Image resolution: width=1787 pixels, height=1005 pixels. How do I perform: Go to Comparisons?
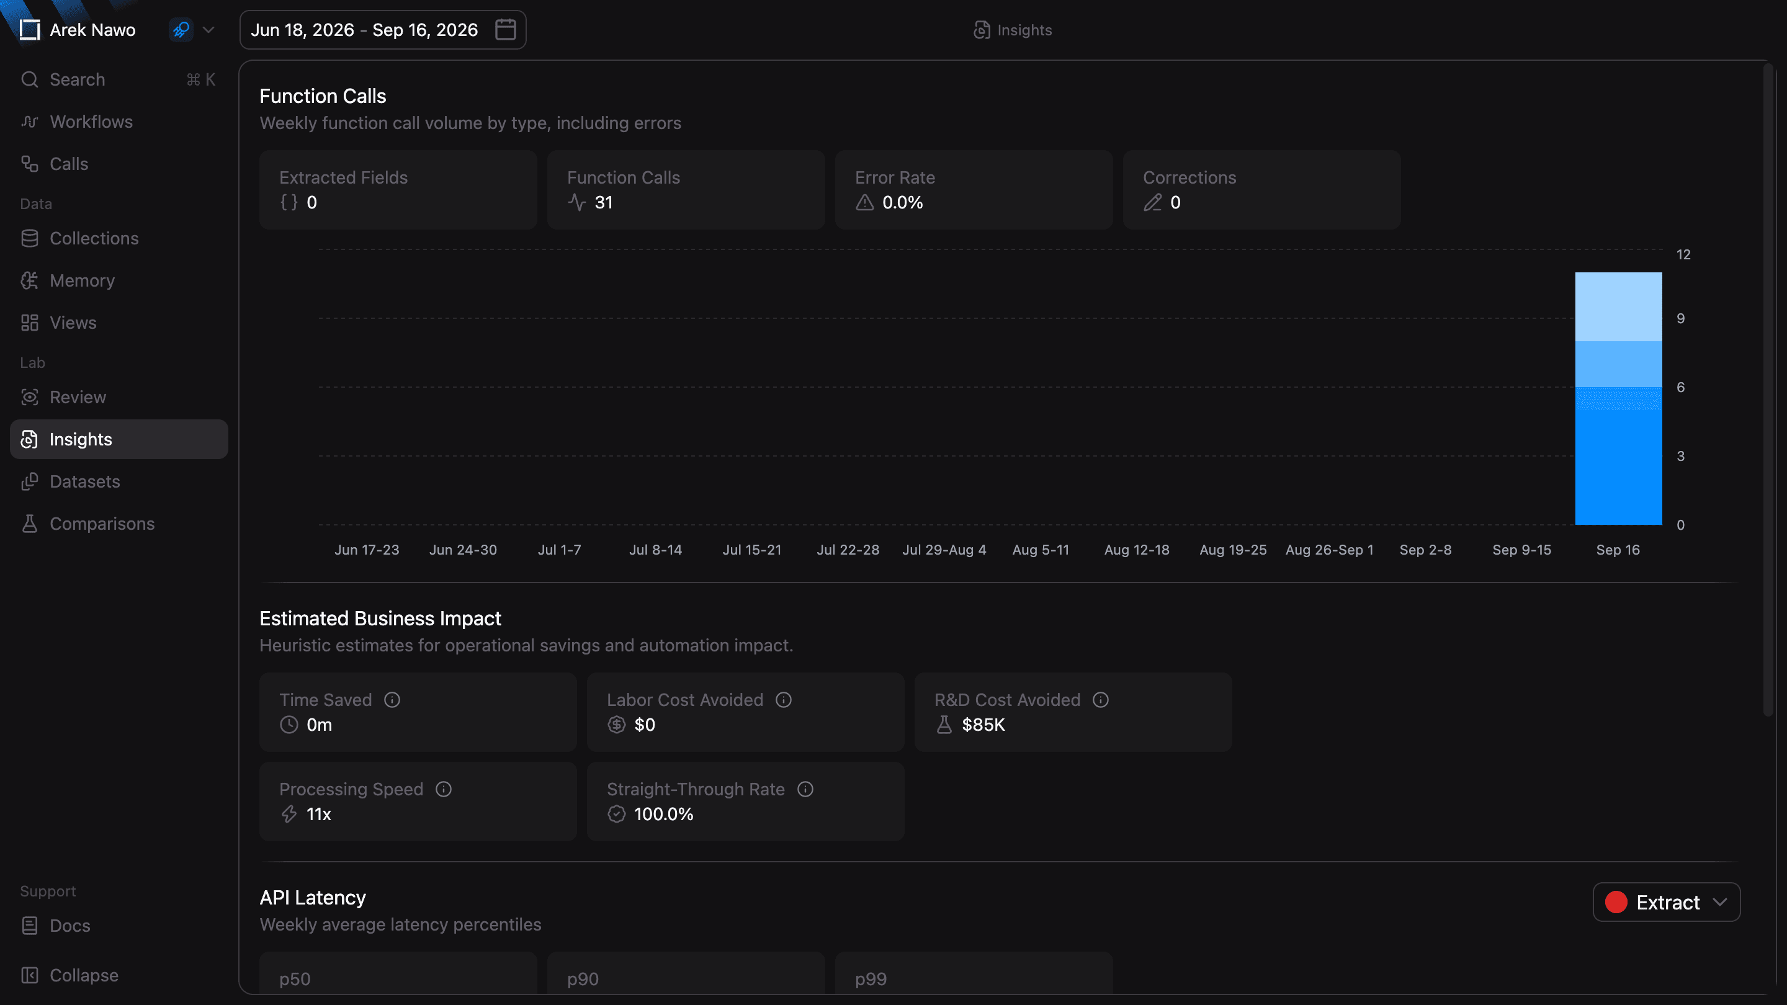point(119,524)
